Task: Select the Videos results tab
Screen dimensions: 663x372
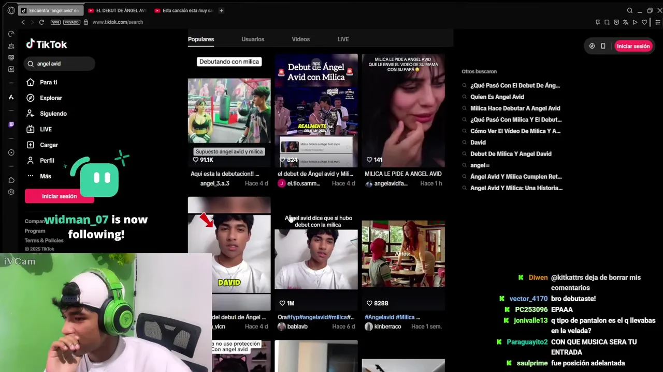Action: [x=300, y=39]
